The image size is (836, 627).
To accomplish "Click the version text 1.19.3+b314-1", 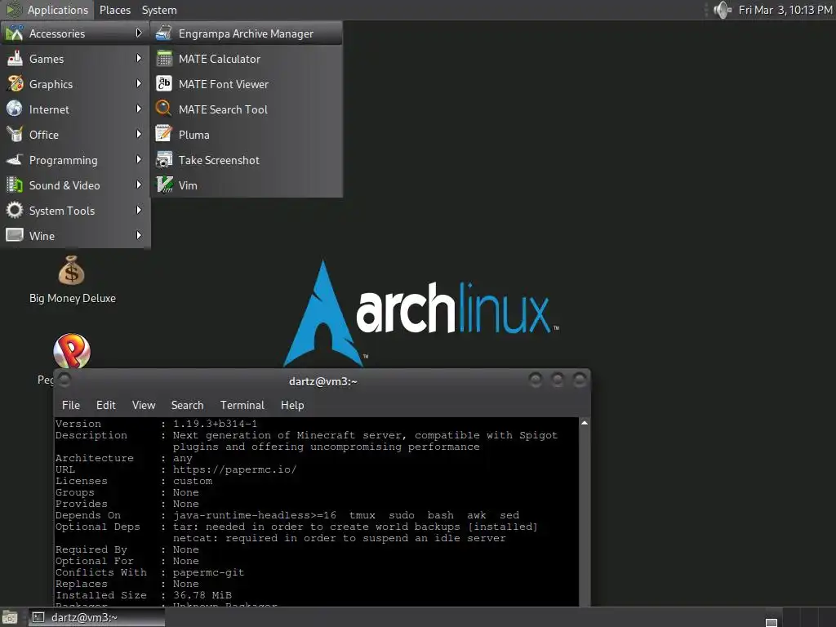I will 215,424.
